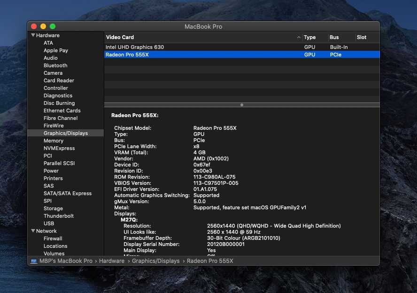
Task: Click the EFI Driver Version 01.A1.075
Action: tap(205, 189)
